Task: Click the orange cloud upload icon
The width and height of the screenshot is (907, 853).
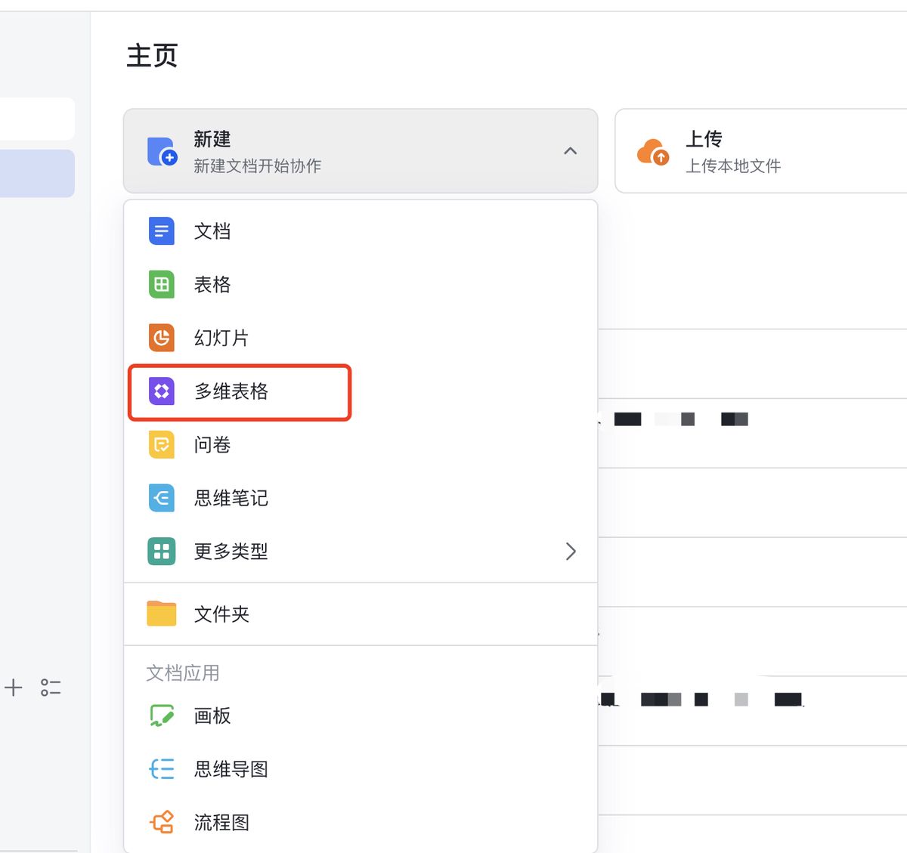Action: [x=652, y=152]
